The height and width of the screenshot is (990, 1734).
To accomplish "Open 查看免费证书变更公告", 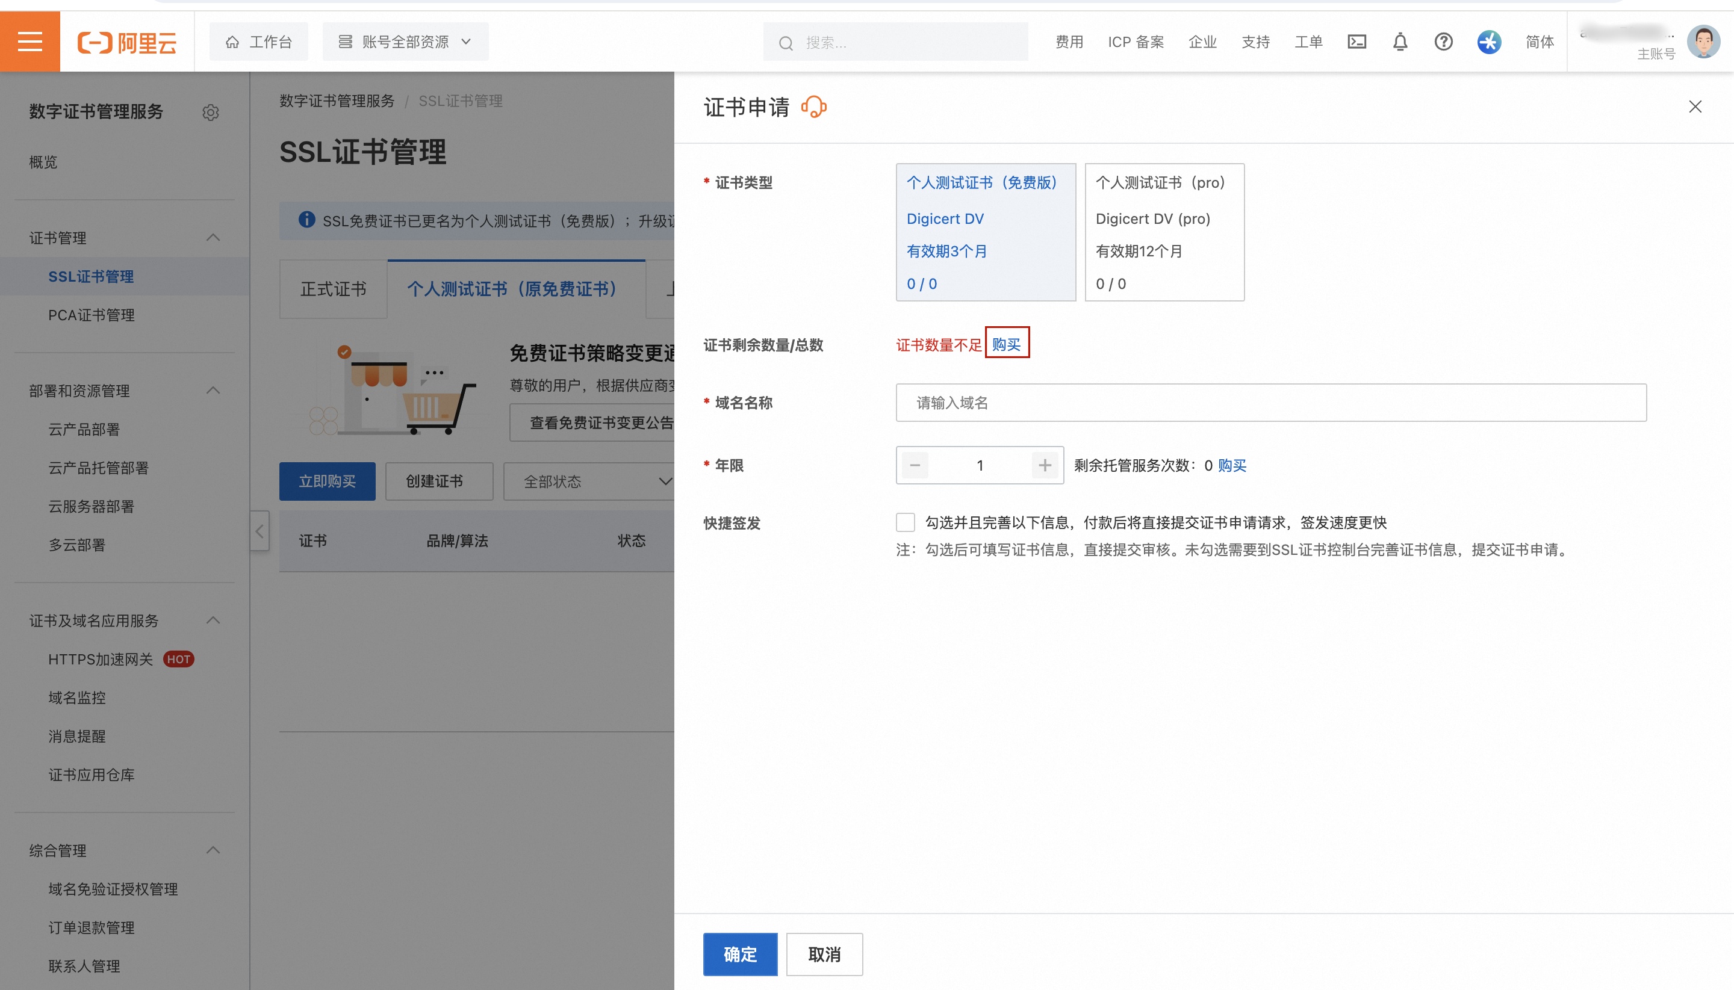I will [x=593, y=423].
